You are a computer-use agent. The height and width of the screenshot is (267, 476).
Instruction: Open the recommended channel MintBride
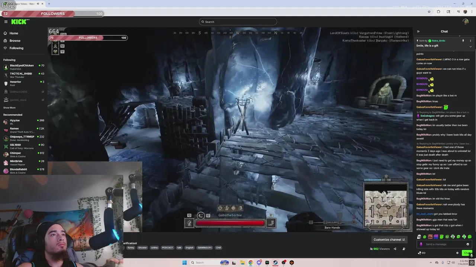(24, 163)
